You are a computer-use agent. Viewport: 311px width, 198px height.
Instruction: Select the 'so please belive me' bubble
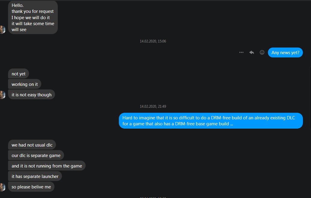31,187
